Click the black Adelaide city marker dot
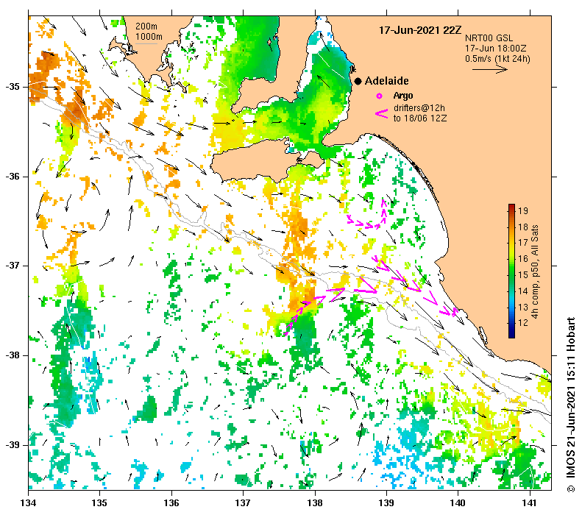This screenshot has height=515, width=582. [358, 81]
